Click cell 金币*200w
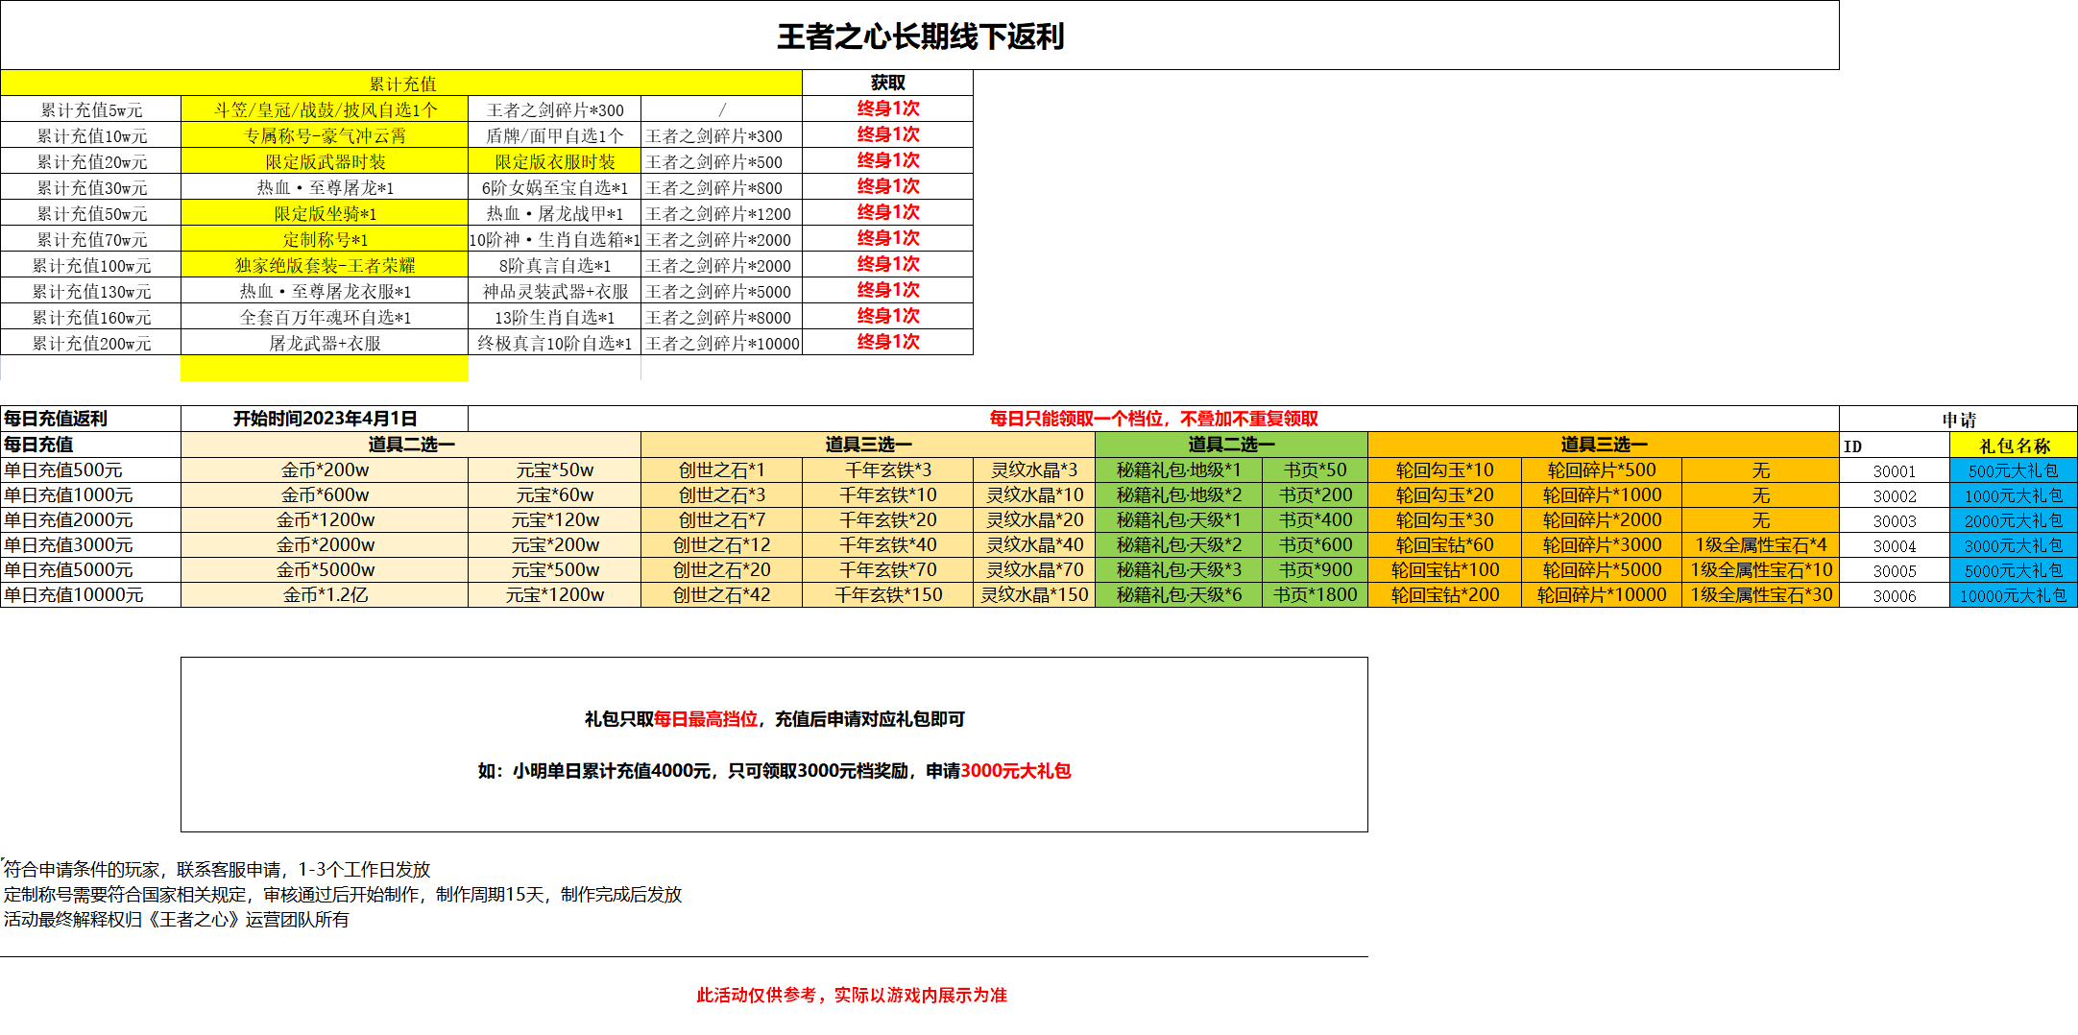The width and height of the screenshot is (2078, 1035). 325,470
